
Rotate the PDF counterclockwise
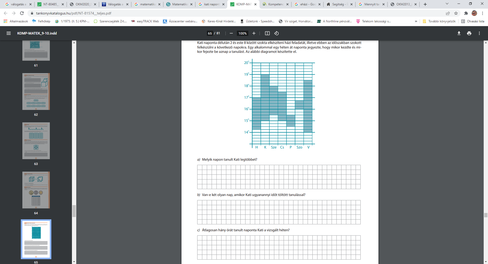pos(277,33)
